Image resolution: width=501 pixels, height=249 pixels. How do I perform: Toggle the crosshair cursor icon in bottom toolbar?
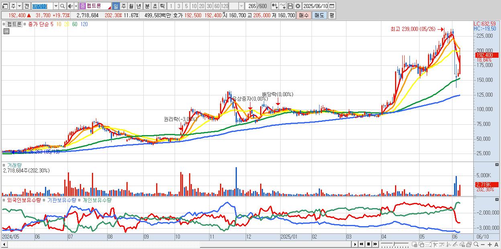coord(435,244)
